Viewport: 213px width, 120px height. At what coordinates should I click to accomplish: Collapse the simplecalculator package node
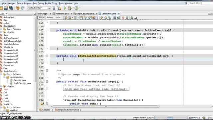click(4, 77)
